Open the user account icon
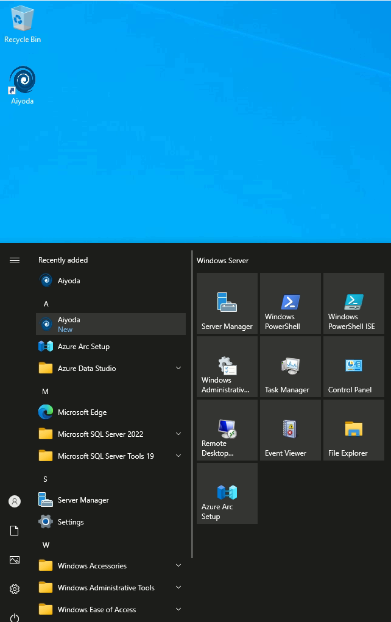The image size is (391, 622). click(15, 501)
